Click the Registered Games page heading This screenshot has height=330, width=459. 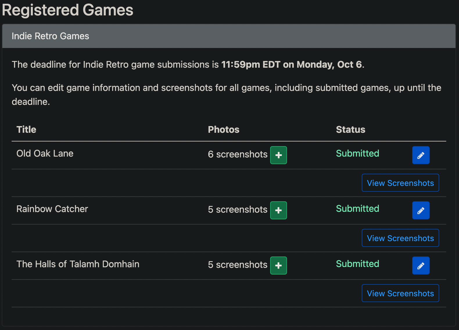coord(68,10)
